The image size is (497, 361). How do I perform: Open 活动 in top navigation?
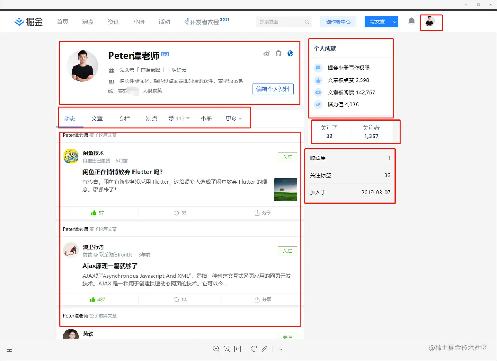coord(165,22)
